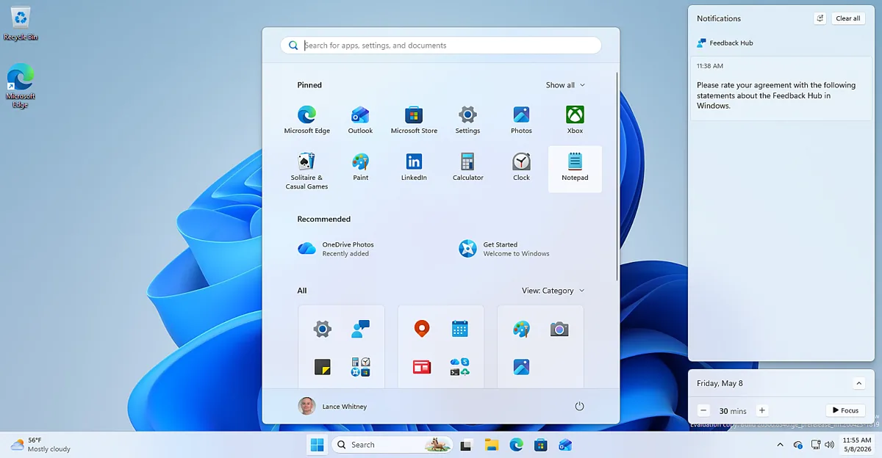The height and width of the screenshot is (458, 882).
Task: Collapse the calendar with the chevron beside Friday, May 8
Action: 858,383
